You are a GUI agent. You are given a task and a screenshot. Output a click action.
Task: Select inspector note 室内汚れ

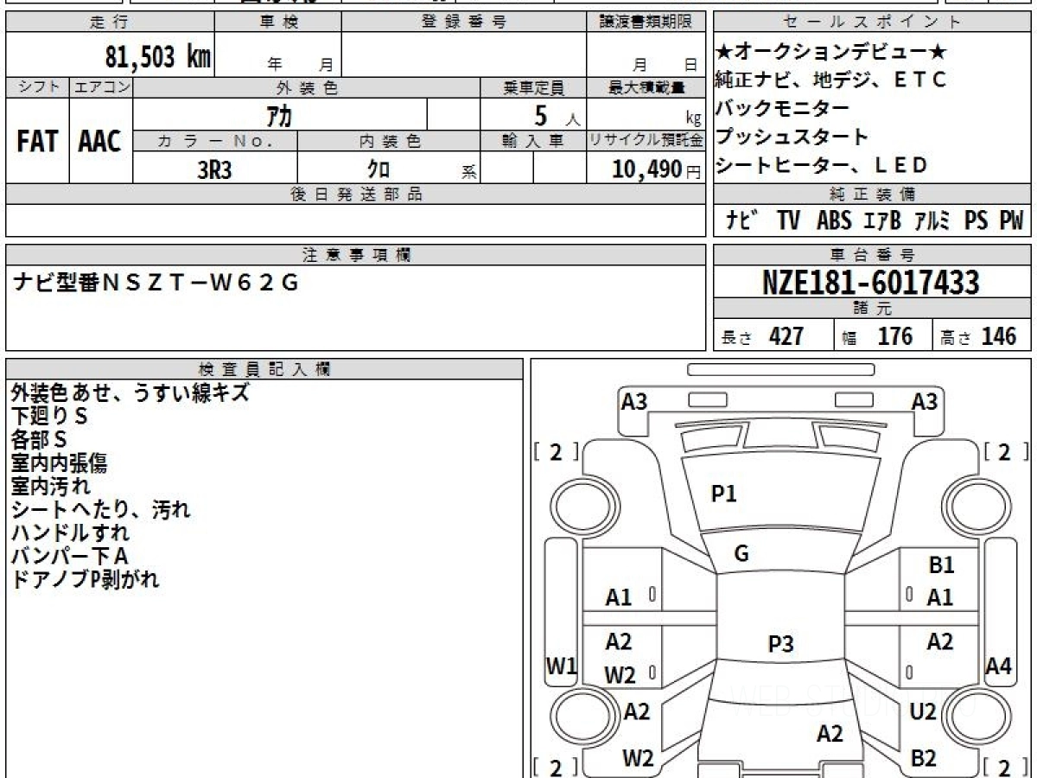(x=50, y=486)
